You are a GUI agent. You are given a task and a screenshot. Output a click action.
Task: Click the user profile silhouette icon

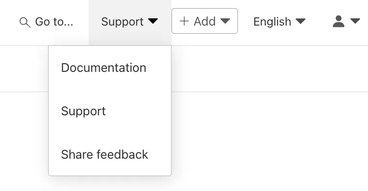(339, 21)
